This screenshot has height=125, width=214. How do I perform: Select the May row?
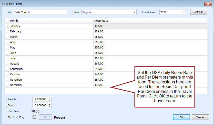pos(106,47)
